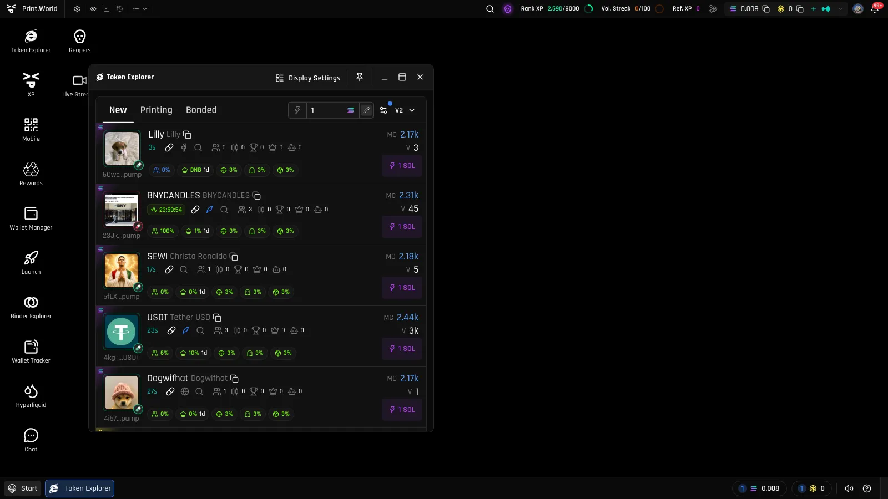Click the Vol. Streak progress ring
The height and width of the screenshot is (499, 888).
(659, 9)
